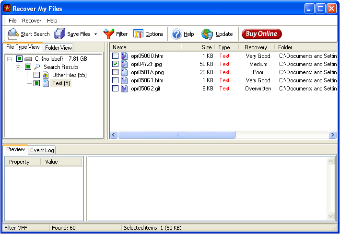
Task: Click the Save Files floppy disk icon
Action: pyautogui.click(x=59, y=34)
